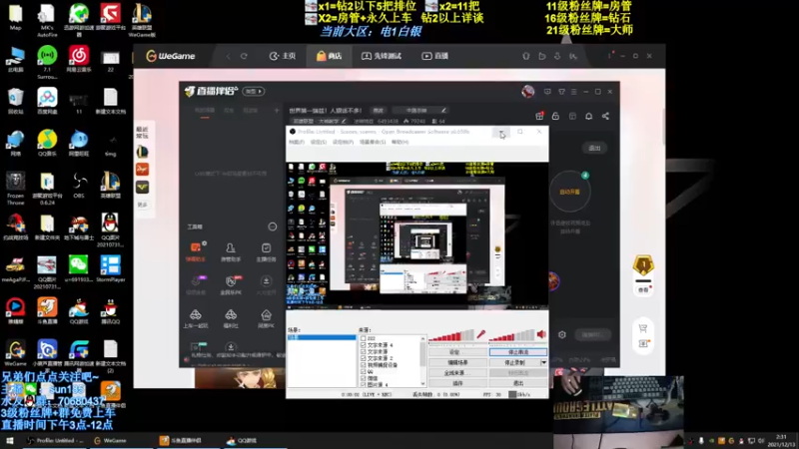This screenshot has height=449, width=799.
Task: Open the QQ Music desktop shortcut
Action: point(47,142)
